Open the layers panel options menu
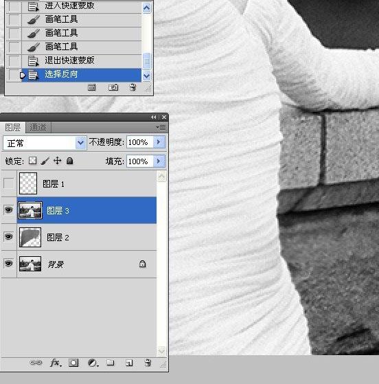 pos(161,127)
